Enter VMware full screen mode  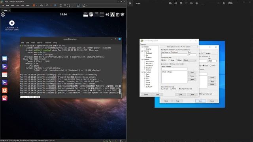[69, 5]
